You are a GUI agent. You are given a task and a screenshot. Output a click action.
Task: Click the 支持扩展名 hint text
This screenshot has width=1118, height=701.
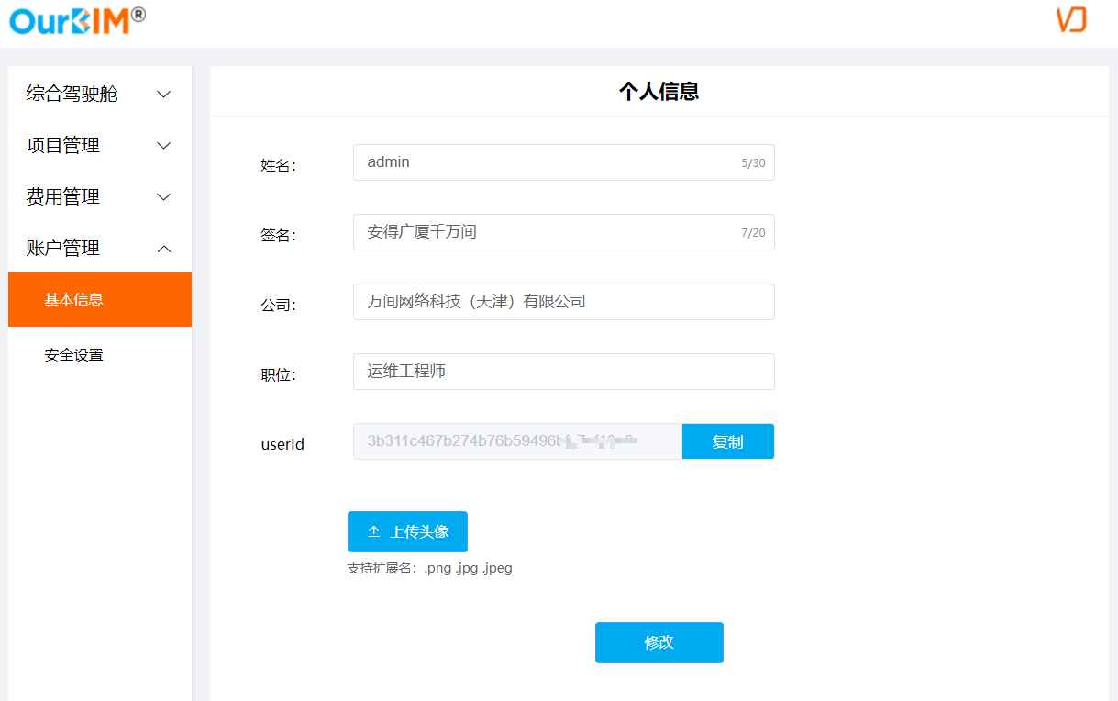click(430, 568)
